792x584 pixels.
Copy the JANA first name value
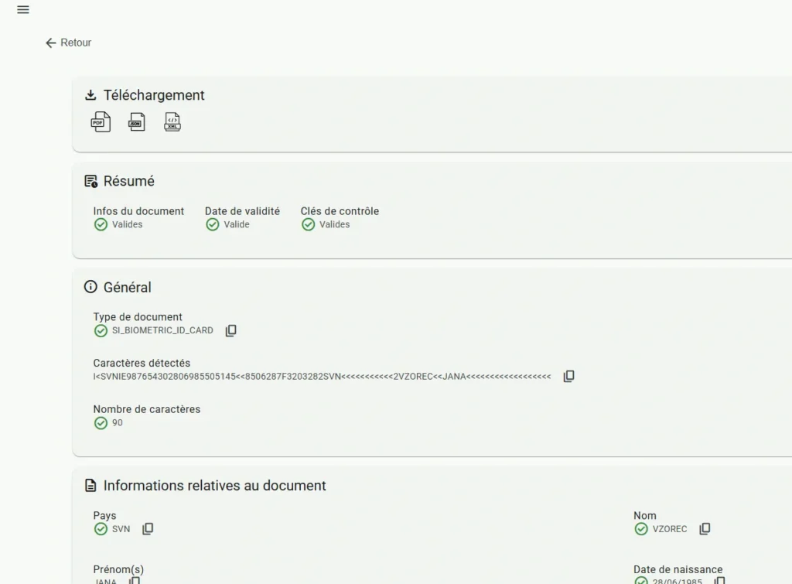(135, 580)
